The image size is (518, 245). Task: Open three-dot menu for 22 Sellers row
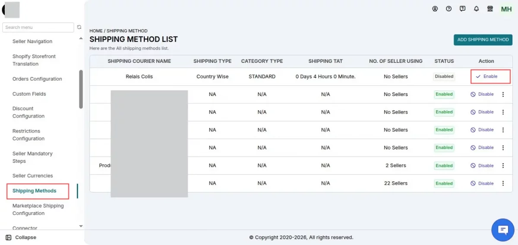click(503, 183)
